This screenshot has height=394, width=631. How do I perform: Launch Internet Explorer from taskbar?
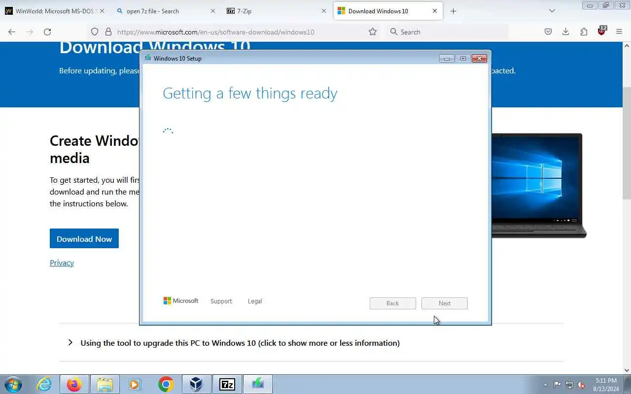point(44,384)
